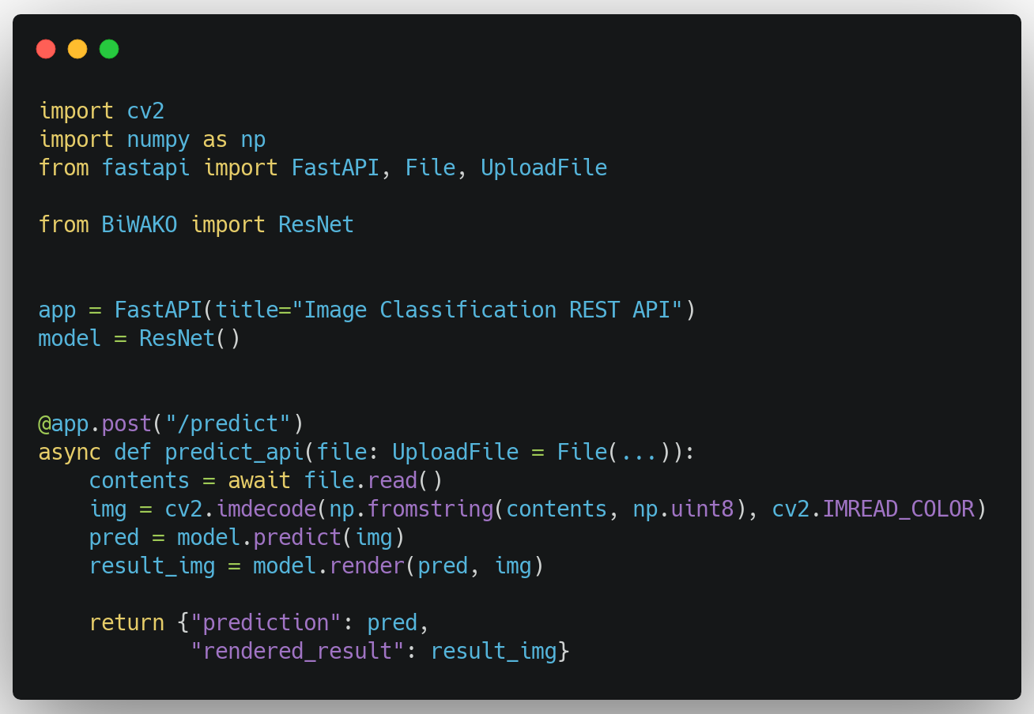
Task: Click 'result_img' in the final return line
Action: click(493, 652)
